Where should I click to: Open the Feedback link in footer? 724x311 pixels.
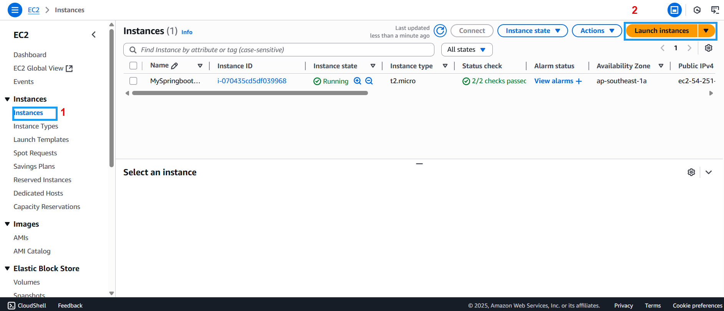click(70, 306)
